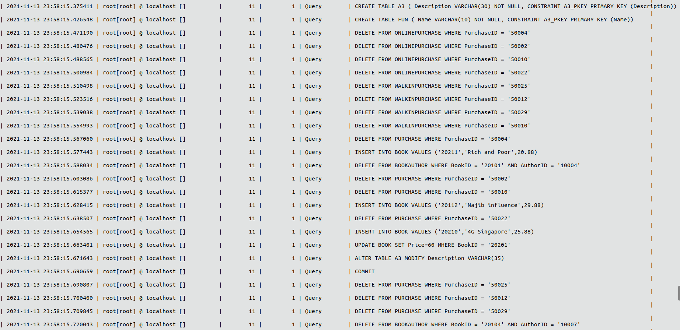This screenshot has height=330, width=680.
Task: Click timestamp 2021-11-13 23:58:15.720043
Action: (50, 324)
